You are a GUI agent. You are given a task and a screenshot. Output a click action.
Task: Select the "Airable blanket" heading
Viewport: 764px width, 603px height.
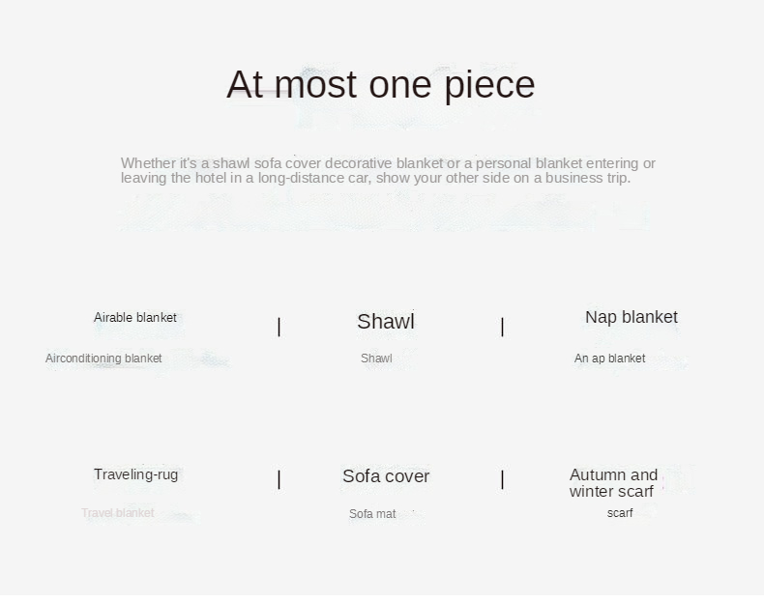pos(135,318)
